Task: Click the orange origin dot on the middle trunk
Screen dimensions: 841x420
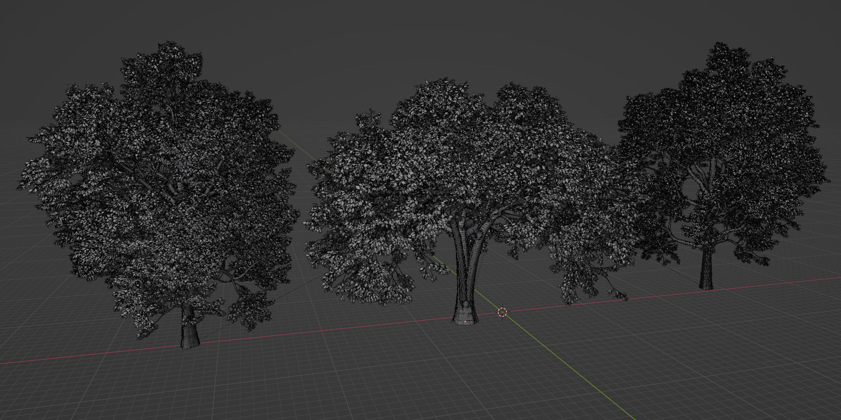Action: tap(465, 321)
